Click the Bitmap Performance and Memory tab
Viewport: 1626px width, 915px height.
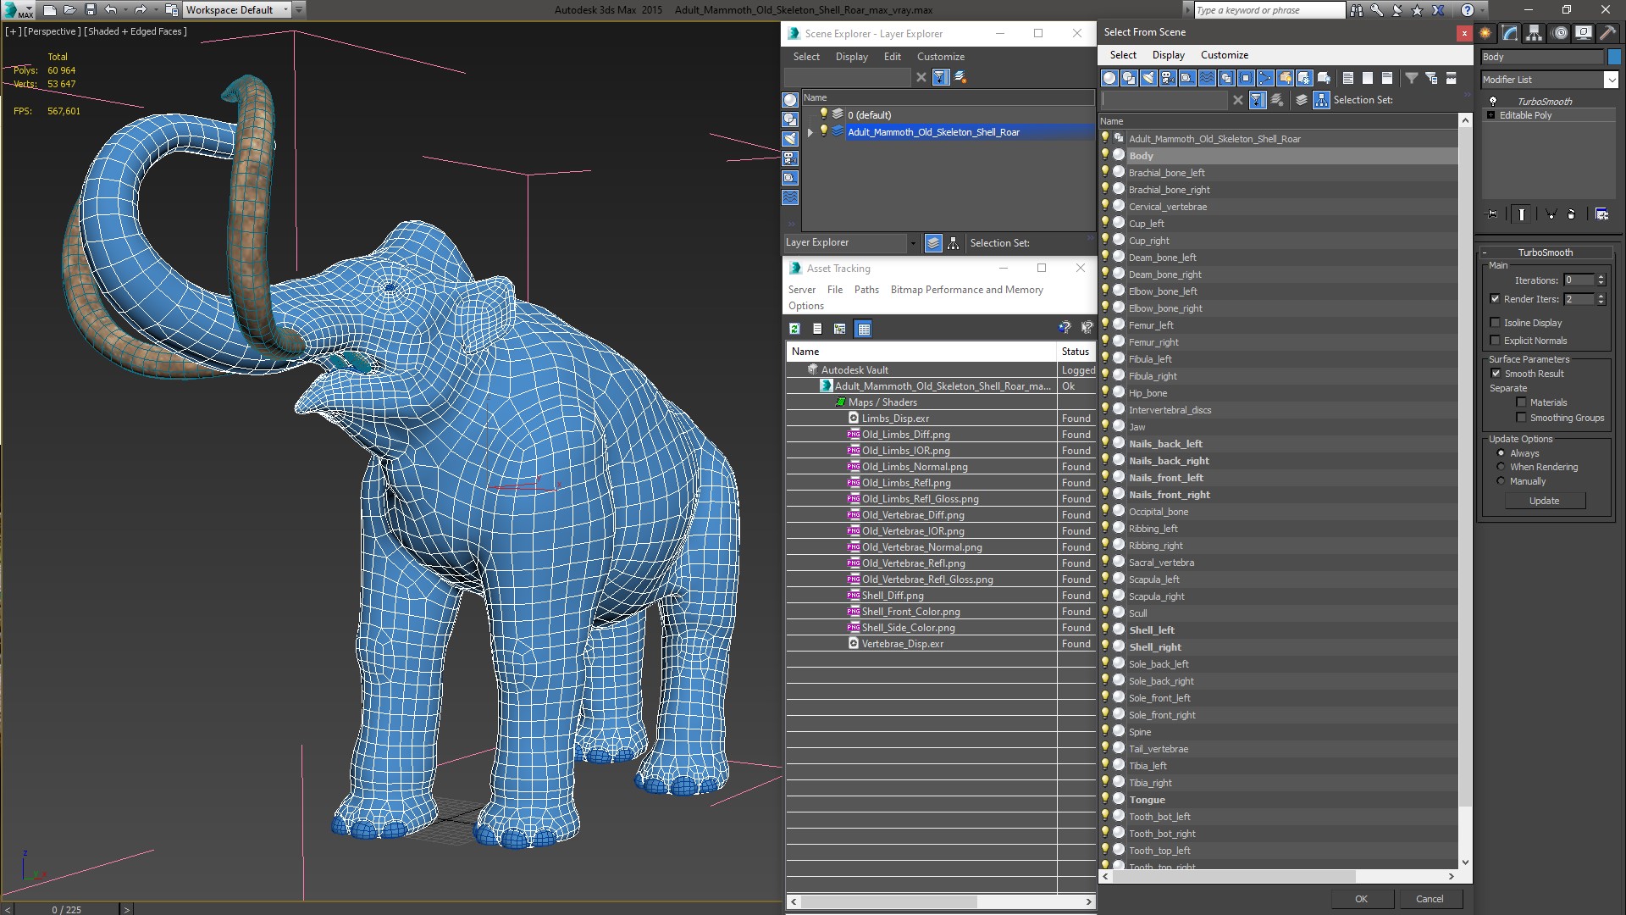tap(967, 290)
